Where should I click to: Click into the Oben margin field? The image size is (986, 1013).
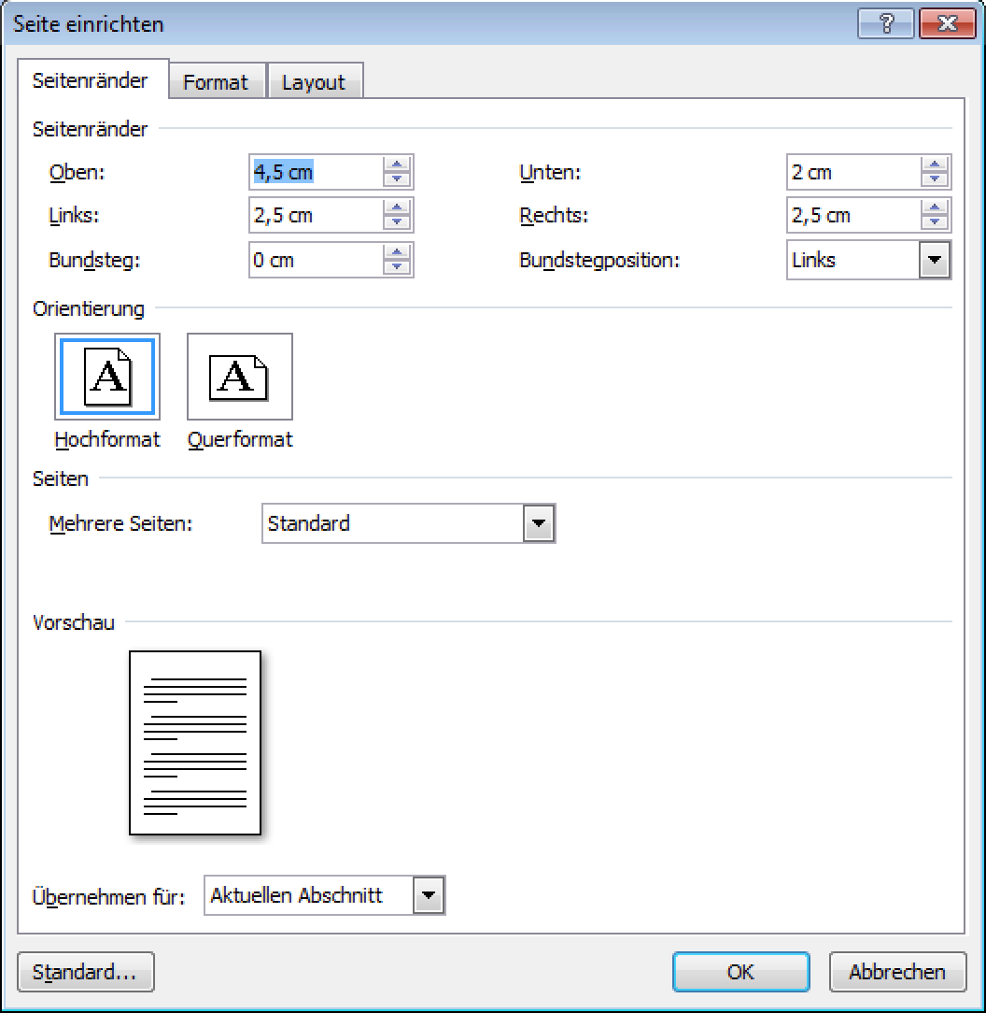click(x=316, y=173)
